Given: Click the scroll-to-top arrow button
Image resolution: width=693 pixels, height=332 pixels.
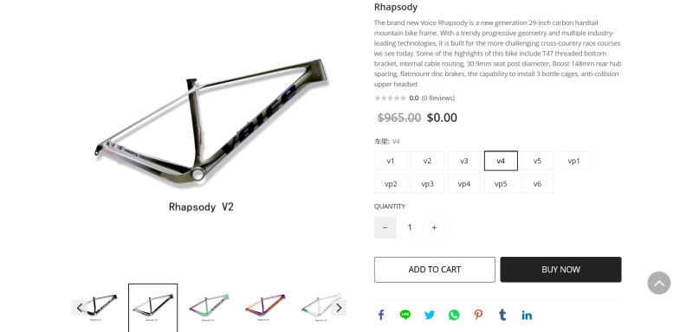Looking at the screenshot, I should (659, 283).
